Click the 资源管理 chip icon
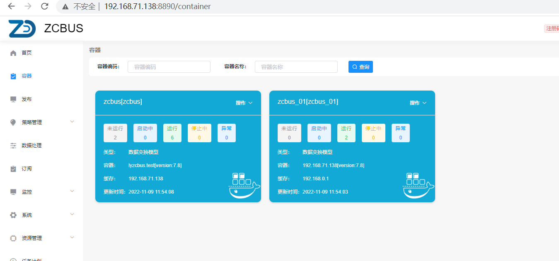This screenshot has width=559, height=261. 13,238
